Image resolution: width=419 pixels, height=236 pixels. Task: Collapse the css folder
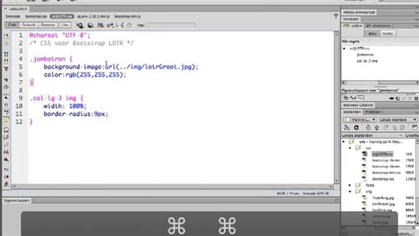click(350, 147)
